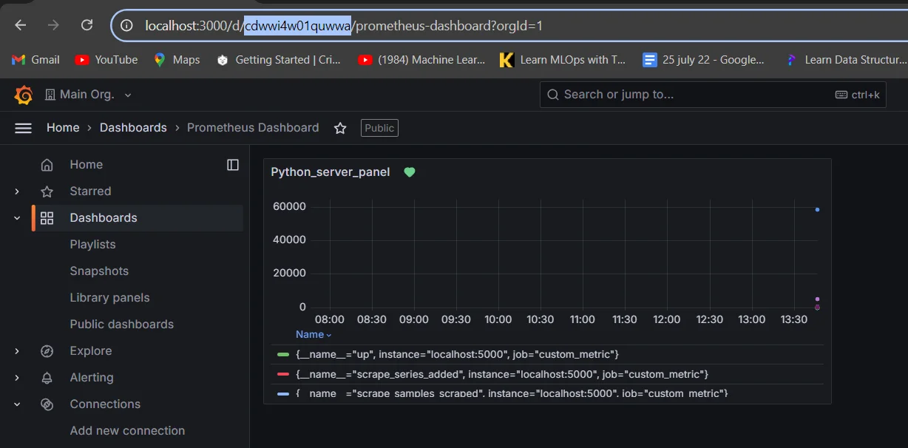Open Alerting in the sidebar
This screenshot has height=448, width=908.
point(92,378)
